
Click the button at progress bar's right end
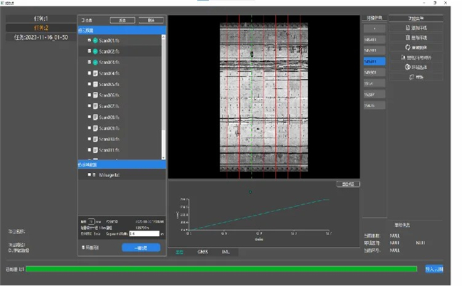tap(434, 269)
